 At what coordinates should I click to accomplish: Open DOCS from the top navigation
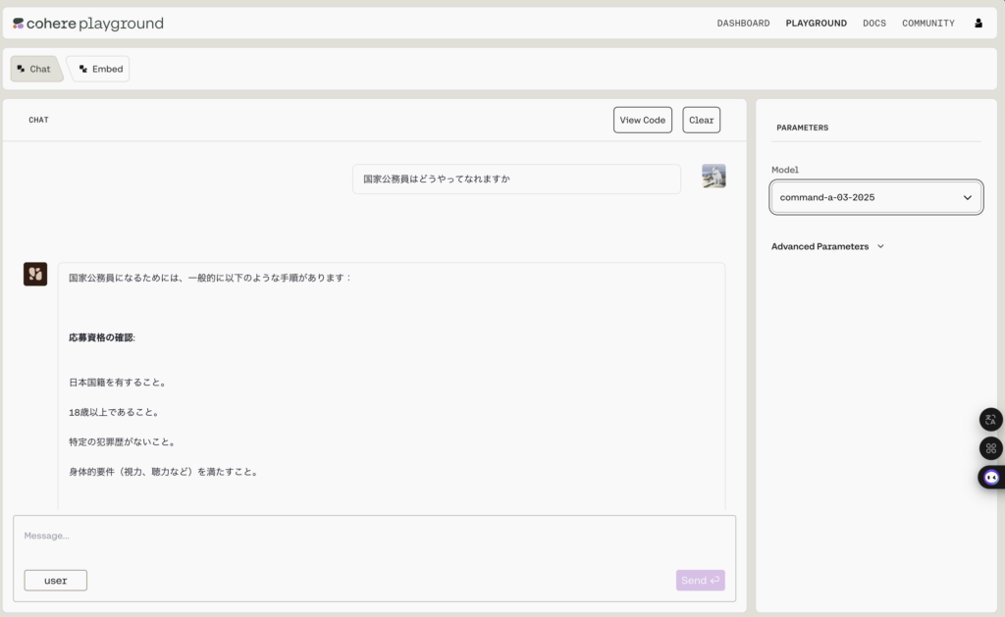[x=873, y=24]
